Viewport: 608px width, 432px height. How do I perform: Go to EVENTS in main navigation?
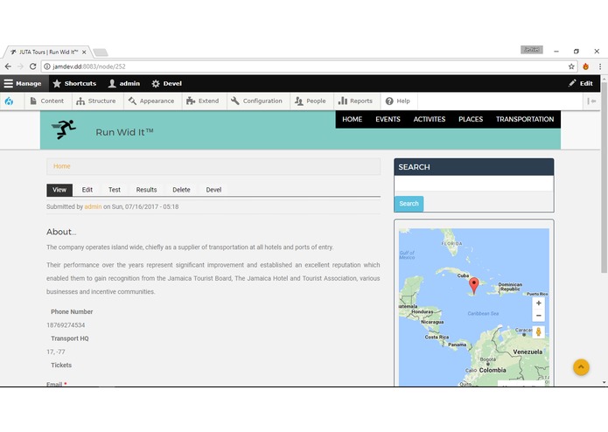click(388, 119)
